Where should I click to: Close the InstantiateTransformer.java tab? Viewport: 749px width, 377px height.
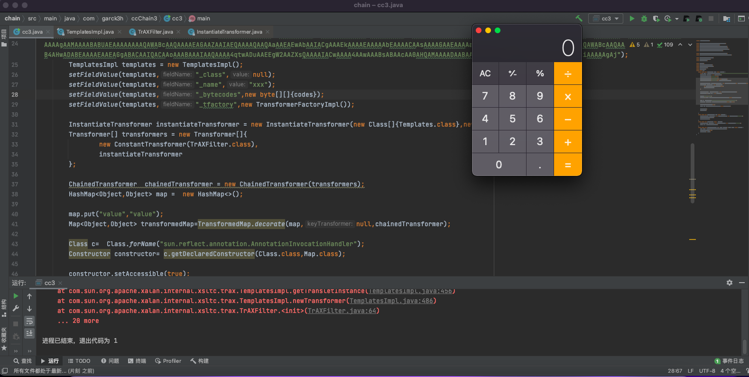268,32
